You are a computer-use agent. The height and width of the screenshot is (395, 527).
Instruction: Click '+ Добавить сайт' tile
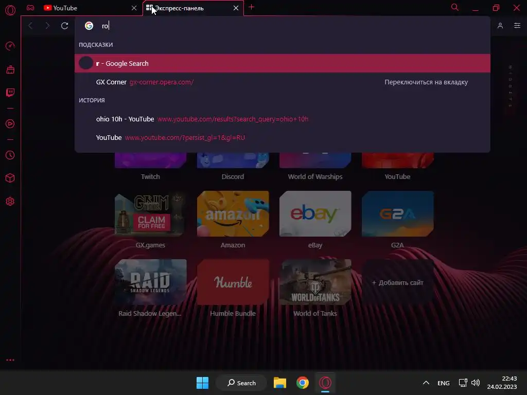click(397, 282)
